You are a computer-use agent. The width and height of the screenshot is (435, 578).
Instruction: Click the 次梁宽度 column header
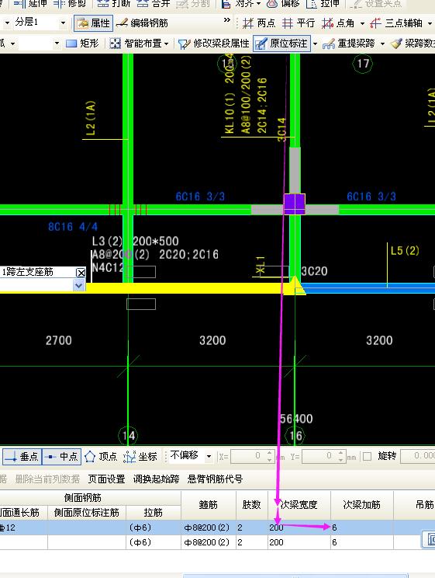tap(299, 505)
